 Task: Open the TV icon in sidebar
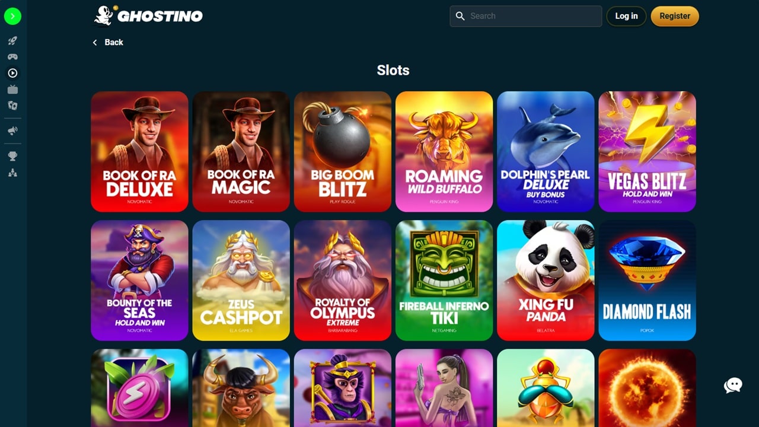tap(12, 90)
